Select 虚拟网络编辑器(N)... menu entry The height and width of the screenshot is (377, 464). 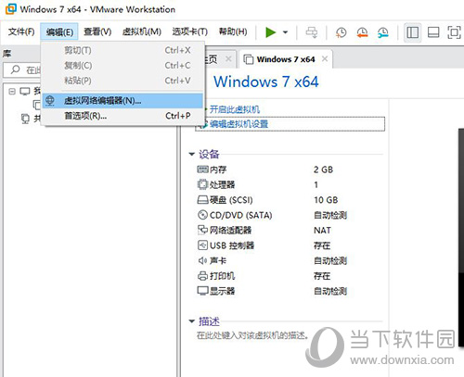tap(122, 101)
